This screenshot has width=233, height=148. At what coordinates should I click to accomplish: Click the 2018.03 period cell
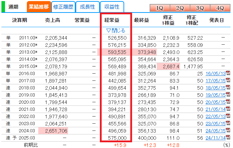pyautogui.click(x=27, y=88)
